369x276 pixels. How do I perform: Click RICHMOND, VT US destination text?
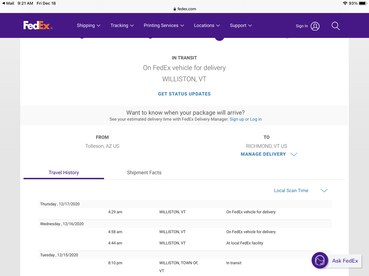pyautogui.click(x=266, y=146)
